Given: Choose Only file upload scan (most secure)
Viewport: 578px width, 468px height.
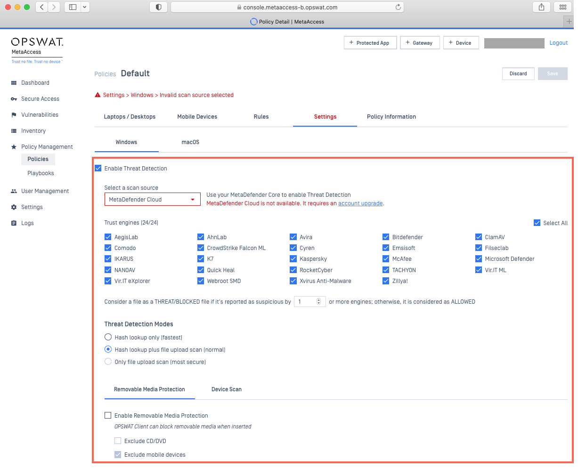Looking at the screenshot, I should pos(108,362).
